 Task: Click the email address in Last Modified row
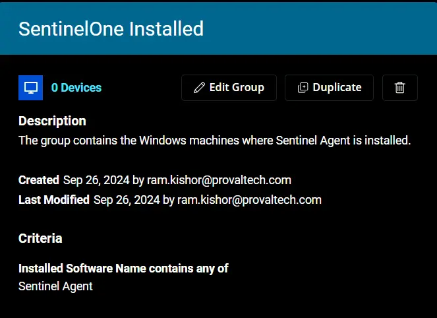(x=249, y=200)
